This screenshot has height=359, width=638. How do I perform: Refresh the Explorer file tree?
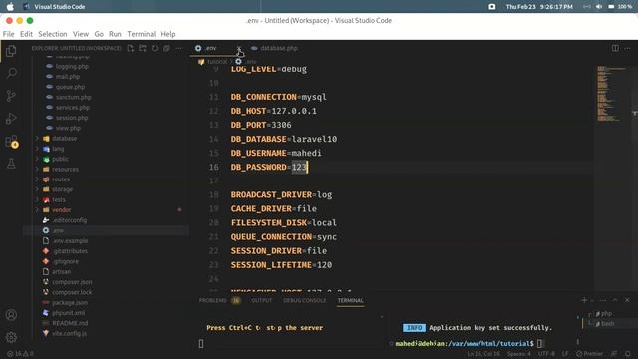155,48
